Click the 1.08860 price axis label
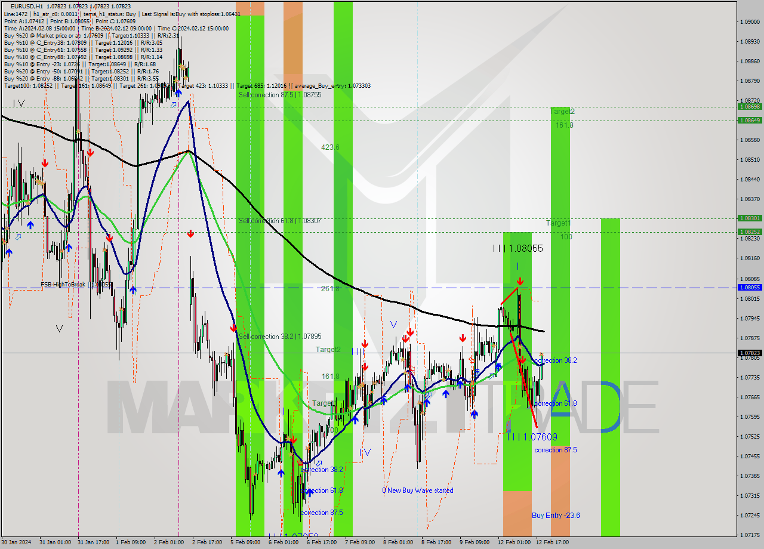764x549 pixels. point(750,61)
